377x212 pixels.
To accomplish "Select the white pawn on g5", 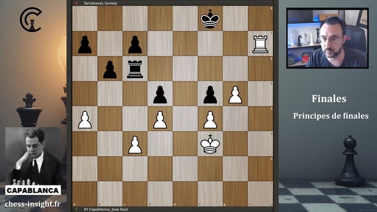I will click(235, 95).
